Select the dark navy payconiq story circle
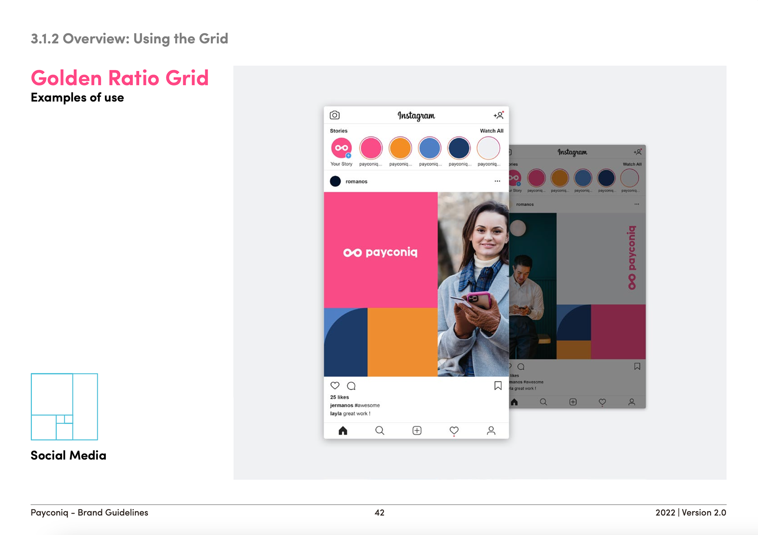Viewport: 758px width, 535px height. pyautogui.click(x=459, y=148)
